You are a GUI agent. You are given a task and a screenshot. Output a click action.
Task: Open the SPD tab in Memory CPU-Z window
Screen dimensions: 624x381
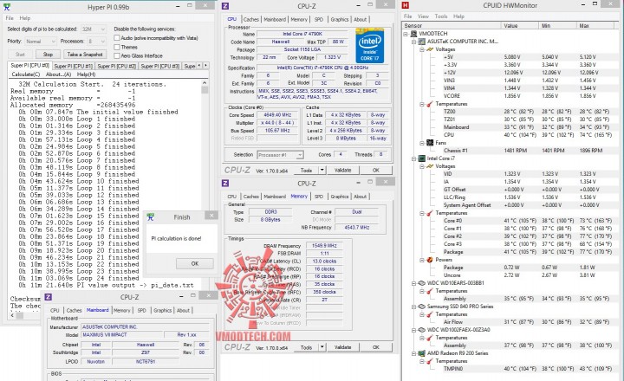click(319, 197)
